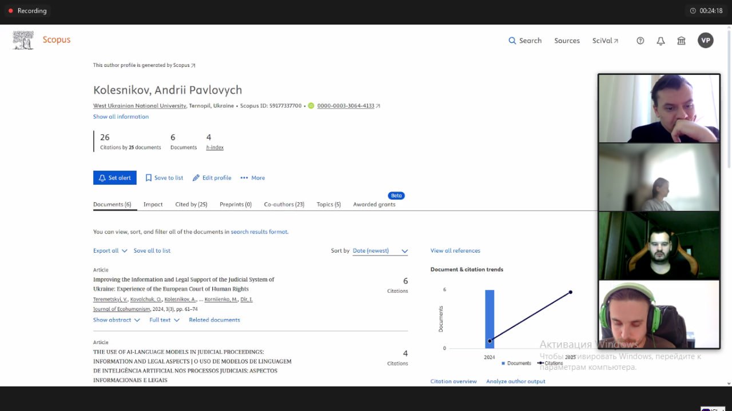The image size is (732, 411).
Task: Switch to the Cited by (25) tab
Action: [x=191, y=205]
